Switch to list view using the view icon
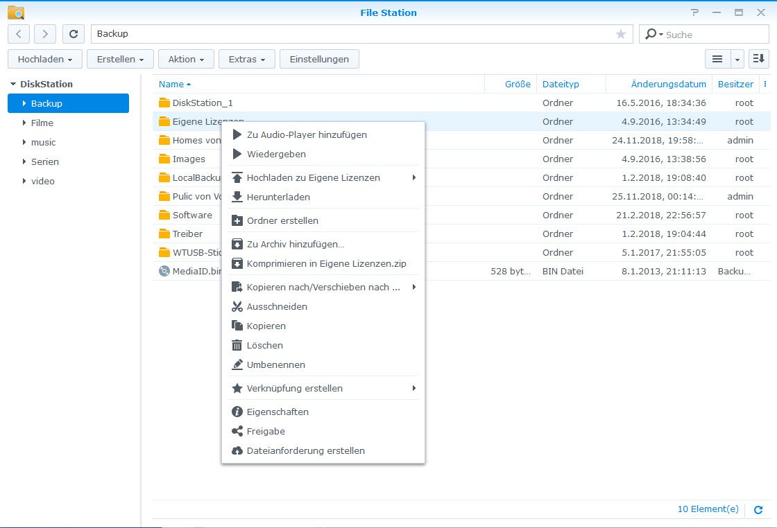 717,60
